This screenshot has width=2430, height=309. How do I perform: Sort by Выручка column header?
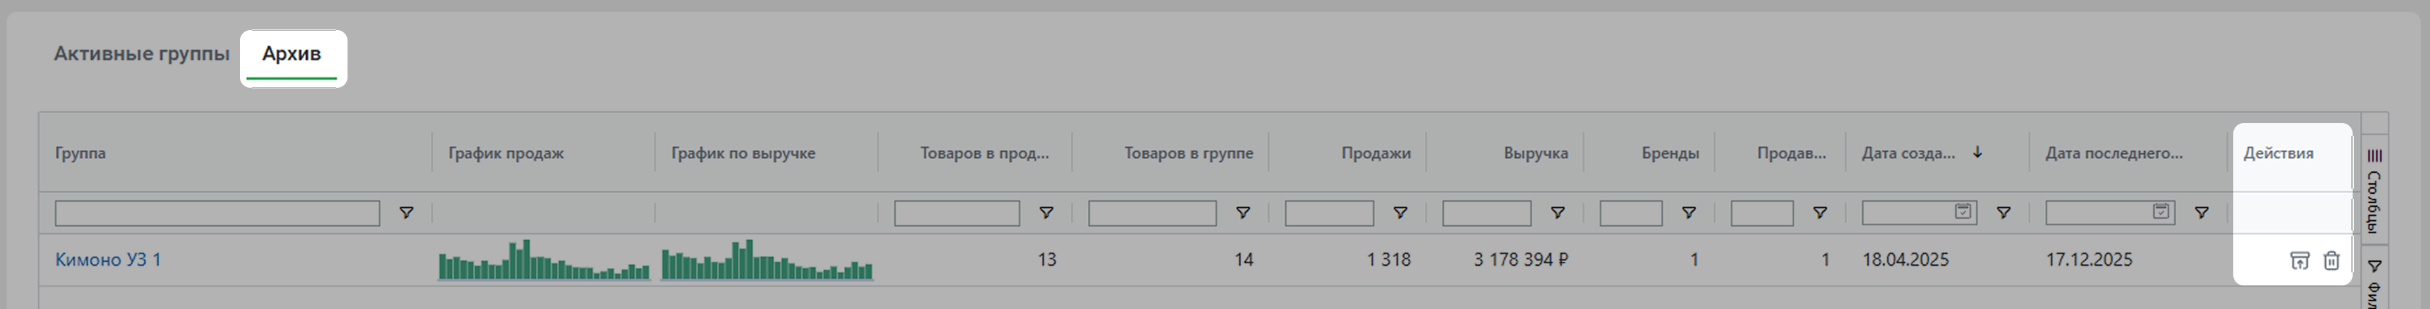[x=1535, y=154]
